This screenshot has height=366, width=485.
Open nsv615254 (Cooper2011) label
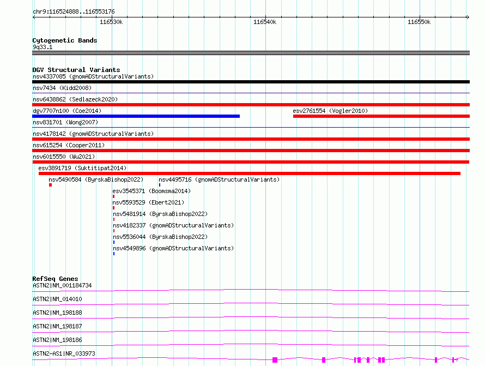(x=69, y=145)
